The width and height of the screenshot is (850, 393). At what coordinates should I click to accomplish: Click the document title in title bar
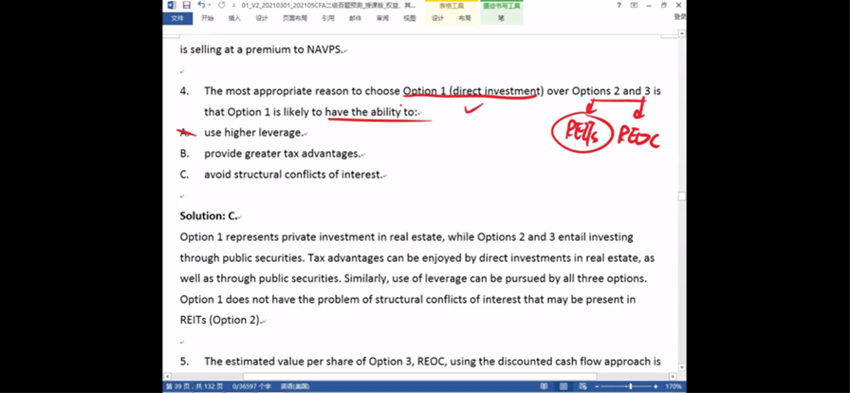(328, 6)
